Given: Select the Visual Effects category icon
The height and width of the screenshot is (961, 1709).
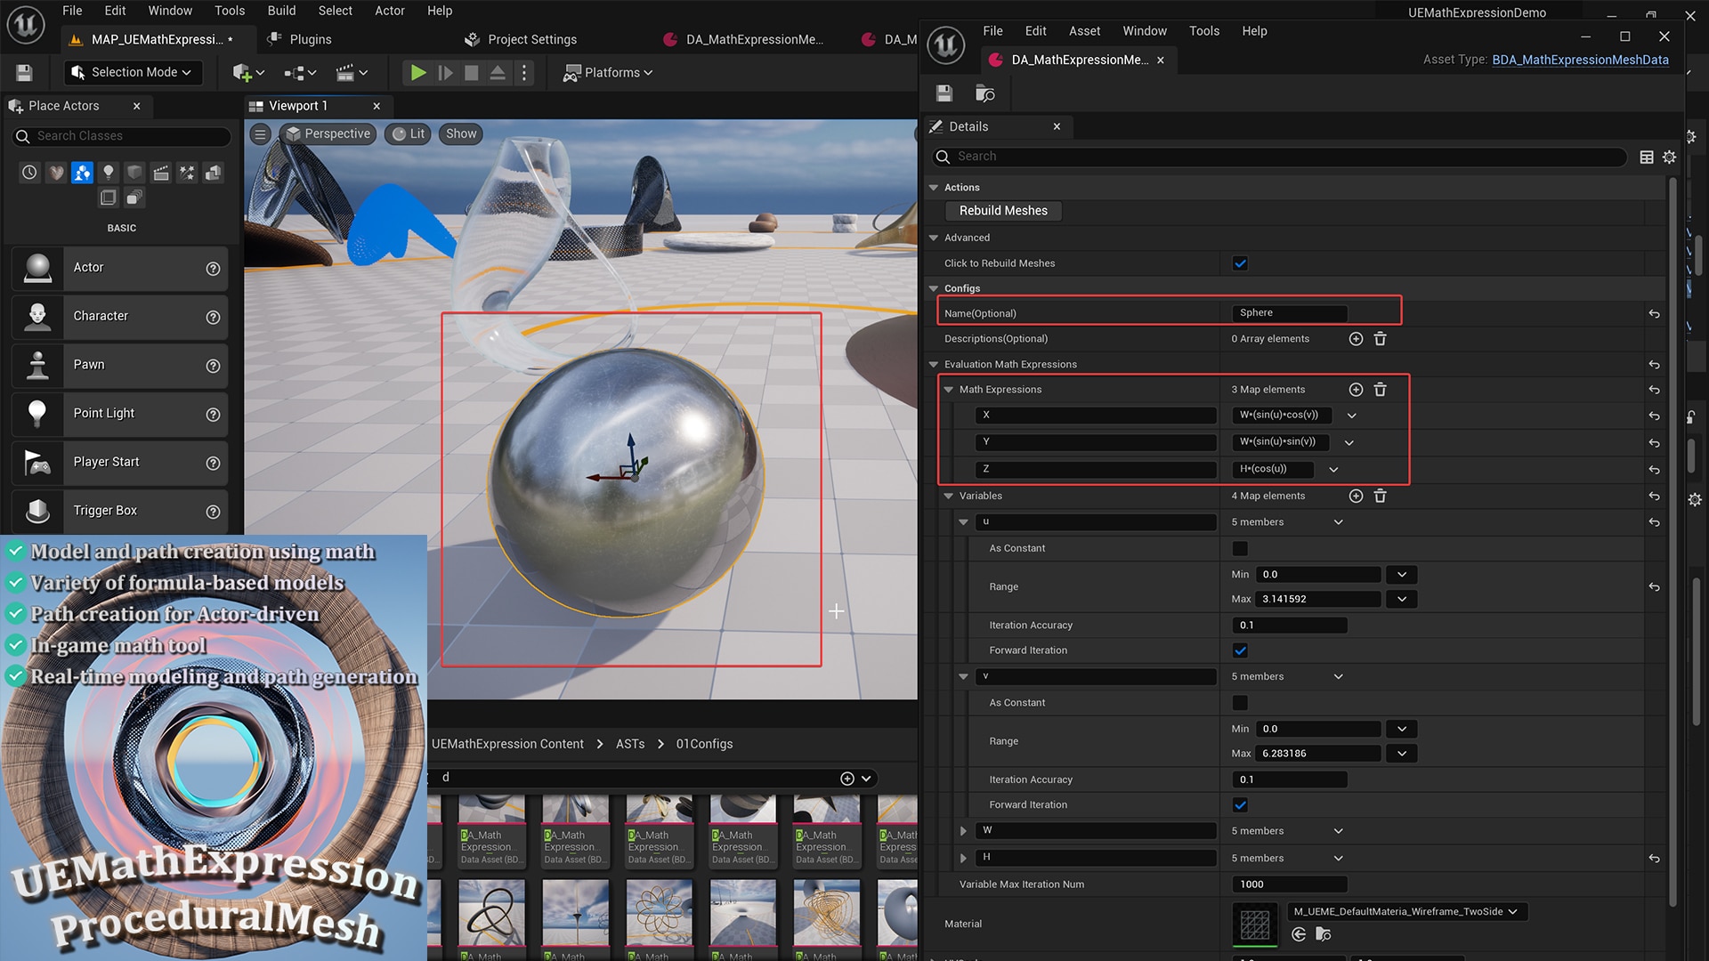Looking at the screenshot, I should (x=187, y=172).
